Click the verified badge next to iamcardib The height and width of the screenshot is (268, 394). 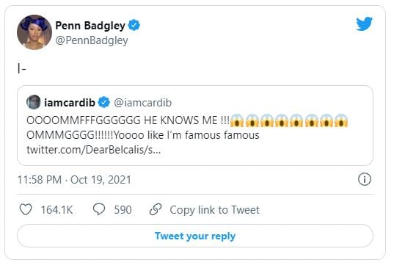point(103,102)
